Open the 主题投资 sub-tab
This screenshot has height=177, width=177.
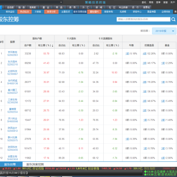point(65,12)
